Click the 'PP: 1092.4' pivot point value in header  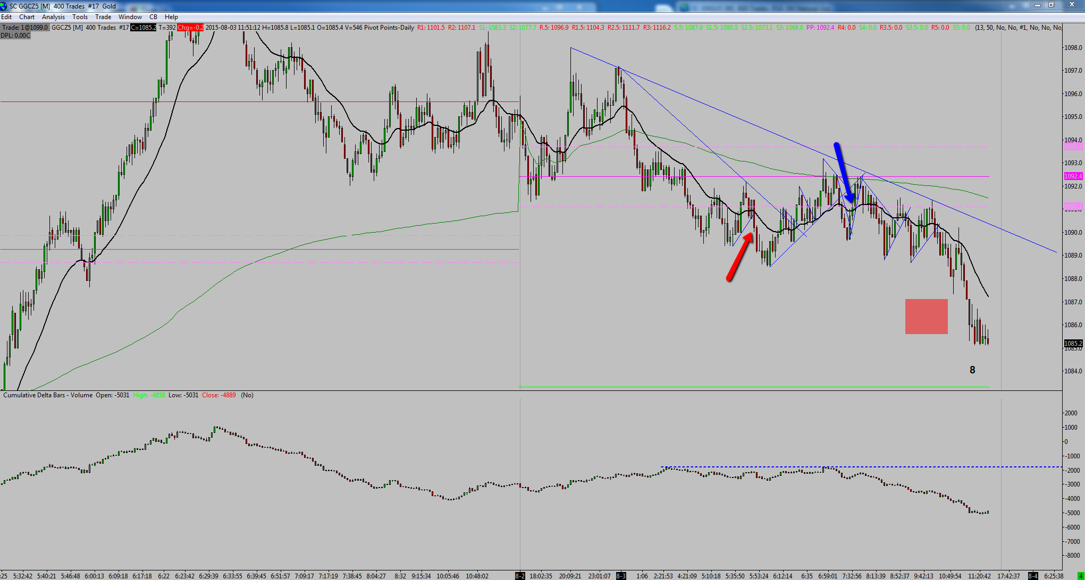pyautogui.click(x=820, y=28)
